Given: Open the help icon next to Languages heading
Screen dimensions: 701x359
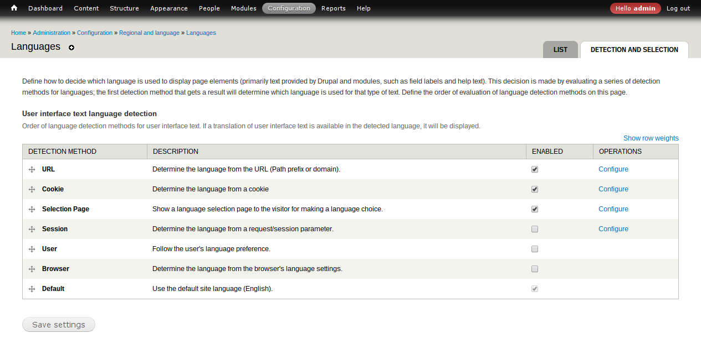Looking at the screenshot, I should [71, 48].
